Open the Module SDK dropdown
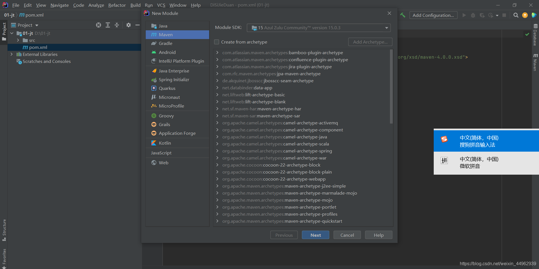The height and width of the screenshot is (269, 539). [x=319, y=28]
